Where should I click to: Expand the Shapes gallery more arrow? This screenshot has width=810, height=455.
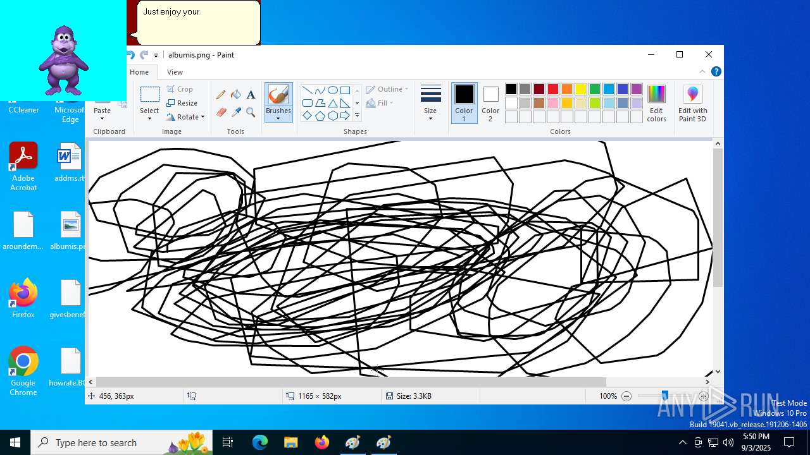coord(357,116)
